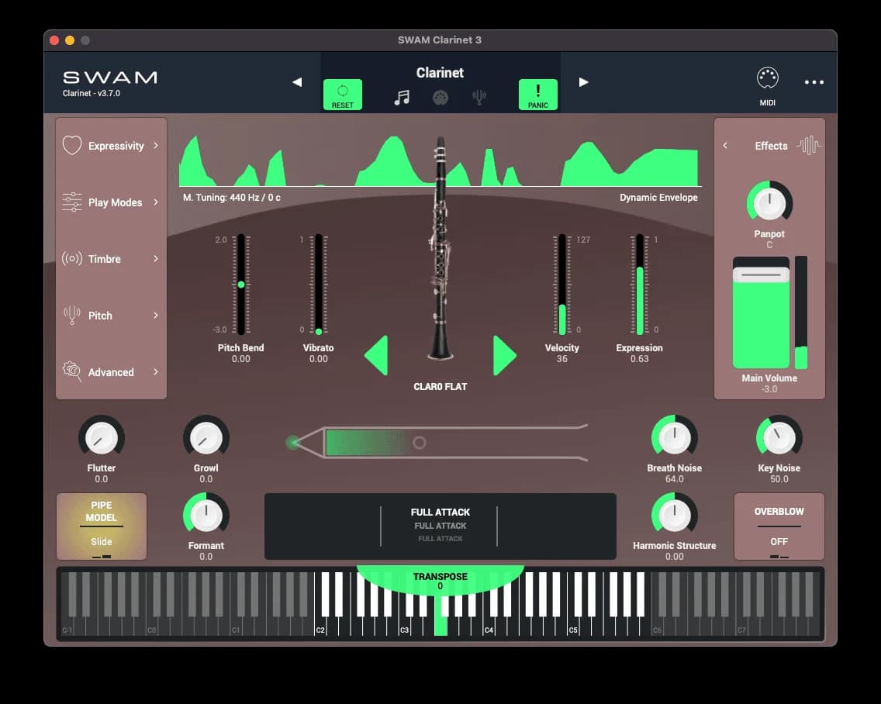
Task: Switch to next instrument with large green right arrow
Action: 503,356
